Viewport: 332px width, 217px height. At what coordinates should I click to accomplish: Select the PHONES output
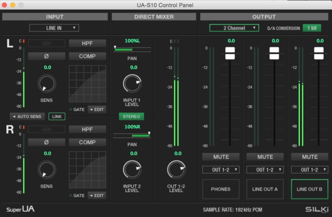tap(221, 189)
